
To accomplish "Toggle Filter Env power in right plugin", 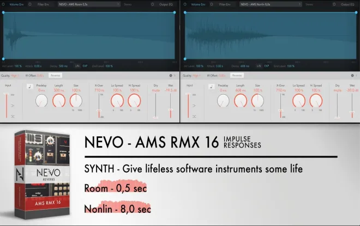I will tap(212, 4).
